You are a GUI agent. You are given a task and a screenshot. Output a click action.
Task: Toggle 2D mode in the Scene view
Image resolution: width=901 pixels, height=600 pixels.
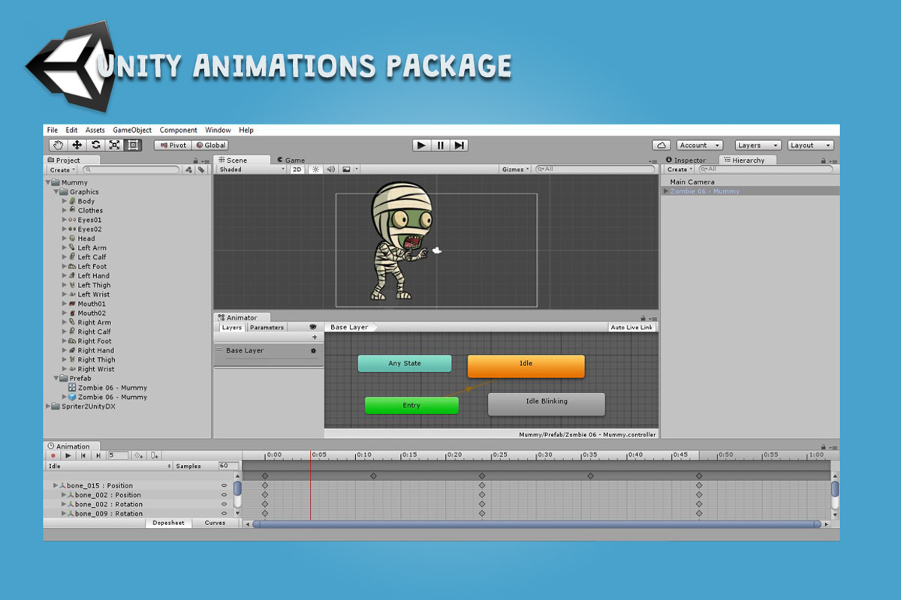297,169
